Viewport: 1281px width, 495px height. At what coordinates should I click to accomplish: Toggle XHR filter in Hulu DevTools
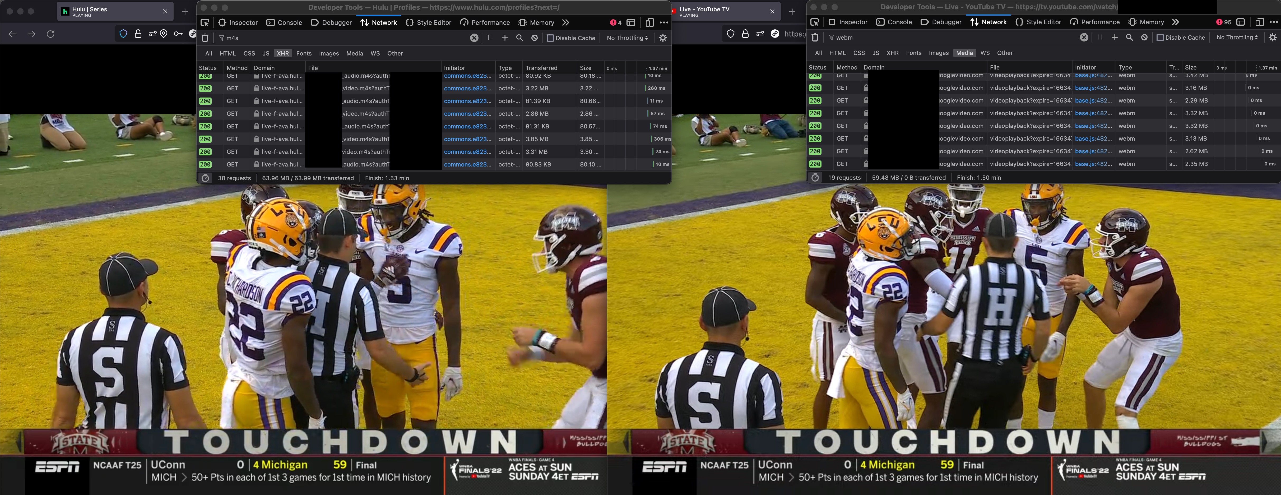pos(282,53)
